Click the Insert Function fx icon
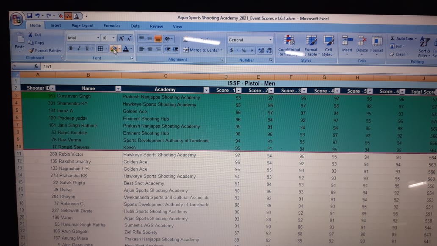 coord(36,66)
